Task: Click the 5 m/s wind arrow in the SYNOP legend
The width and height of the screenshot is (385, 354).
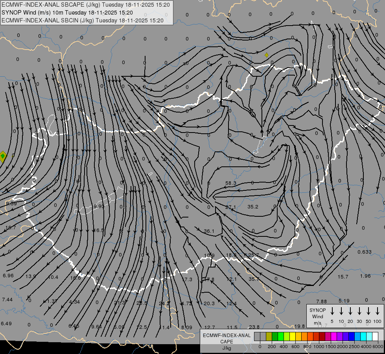Action: tap(332, 311)
